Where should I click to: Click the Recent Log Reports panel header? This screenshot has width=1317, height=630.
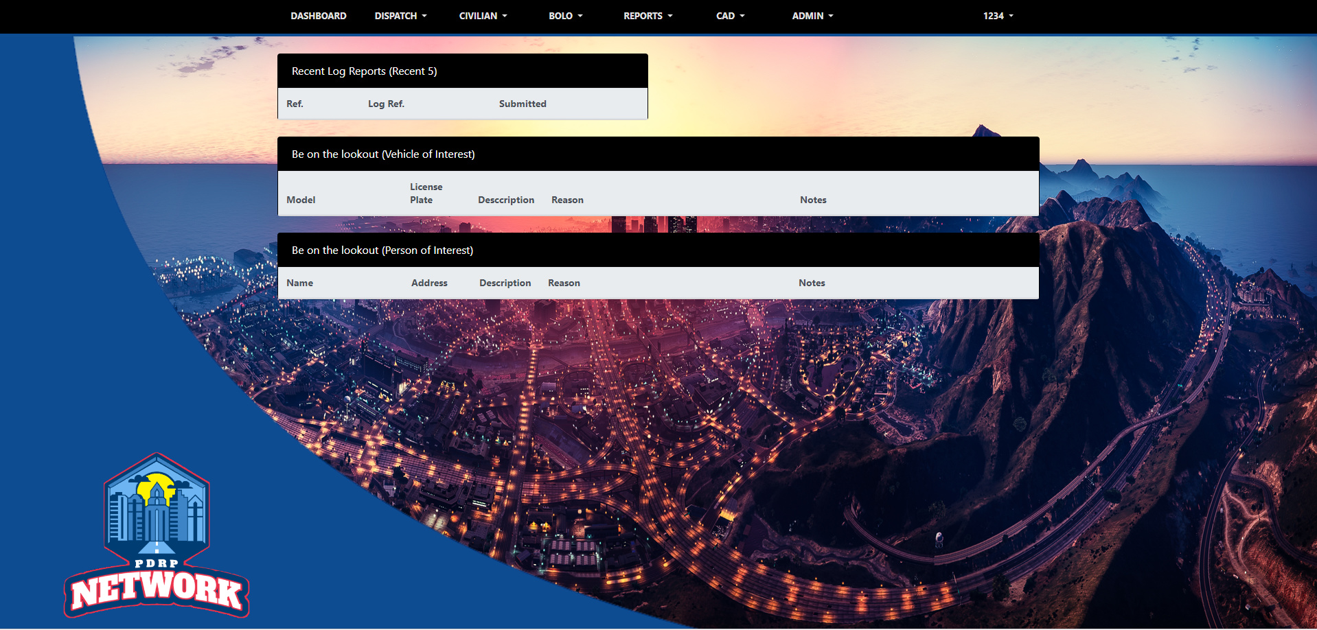point(463,71)
